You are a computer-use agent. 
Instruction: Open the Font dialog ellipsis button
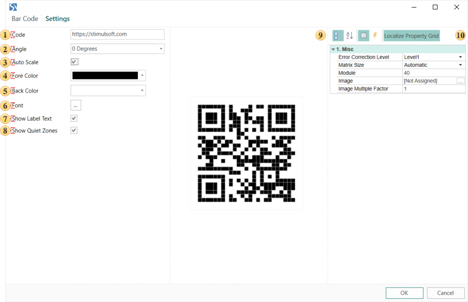(76, 106)
